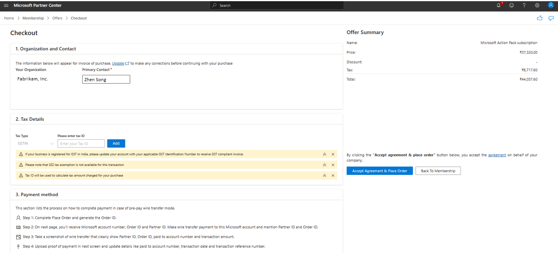This screenshot has width=558, height=253.
Task: Navigate to Offers breadcrumb item
Action: pyautogui.click(x=57, y=18)
